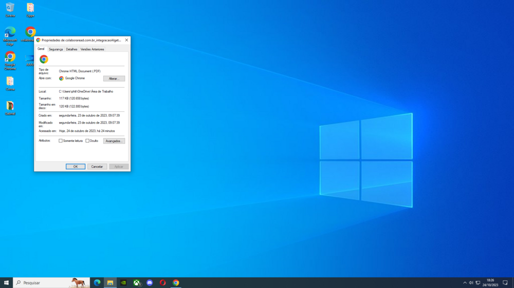Launch Opera browser from the taskbar
The width and height of the screenshot is (514, 288).
pyautogui.click(x=162, y=283)
